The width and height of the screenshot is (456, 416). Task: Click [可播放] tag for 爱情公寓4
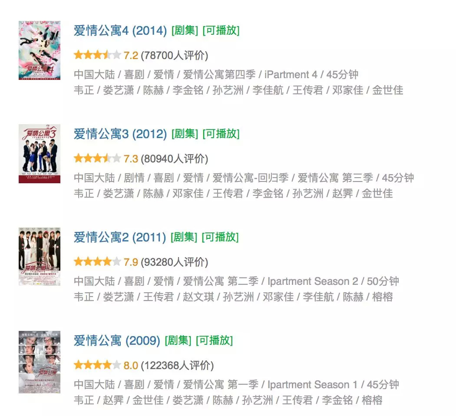221,30
